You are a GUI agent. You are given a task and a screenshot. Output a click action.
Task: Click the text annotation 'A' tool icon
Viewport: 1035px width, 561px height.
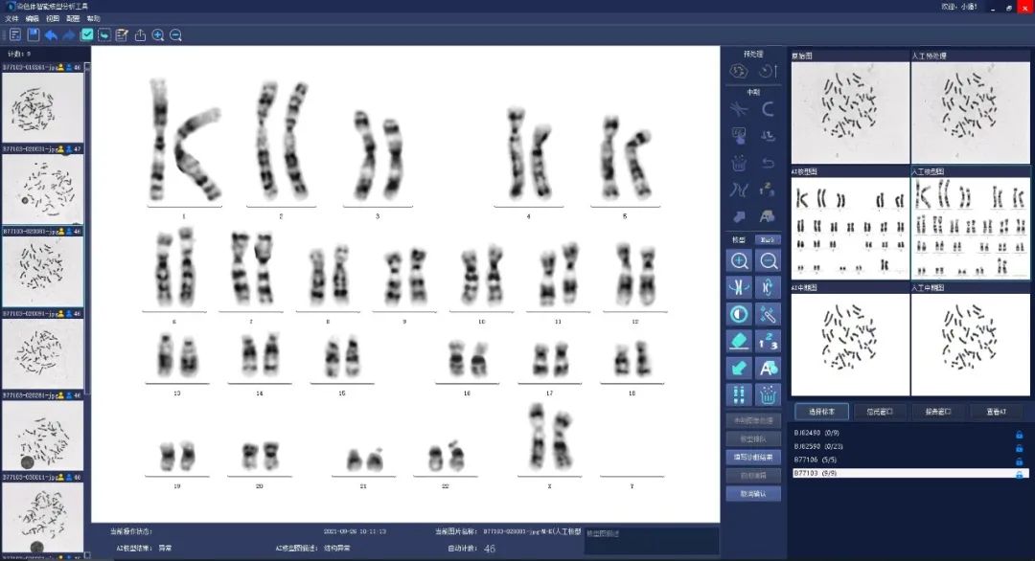click(768, 368)
